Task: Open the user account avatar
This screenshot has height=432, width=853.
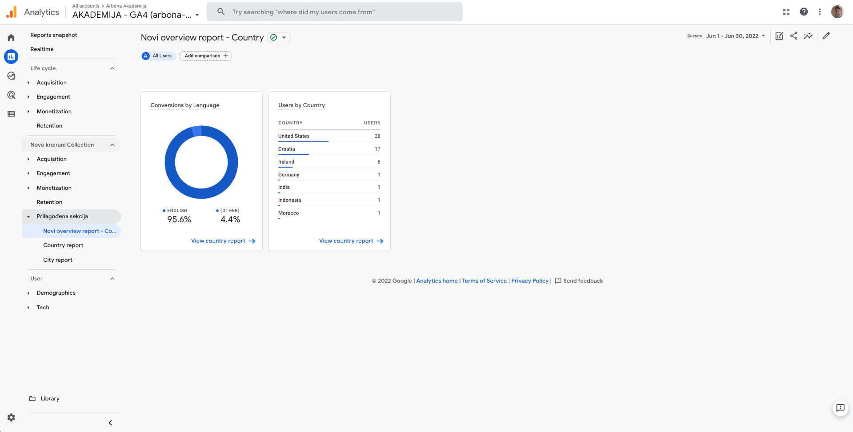Action: tap(837, 12)
